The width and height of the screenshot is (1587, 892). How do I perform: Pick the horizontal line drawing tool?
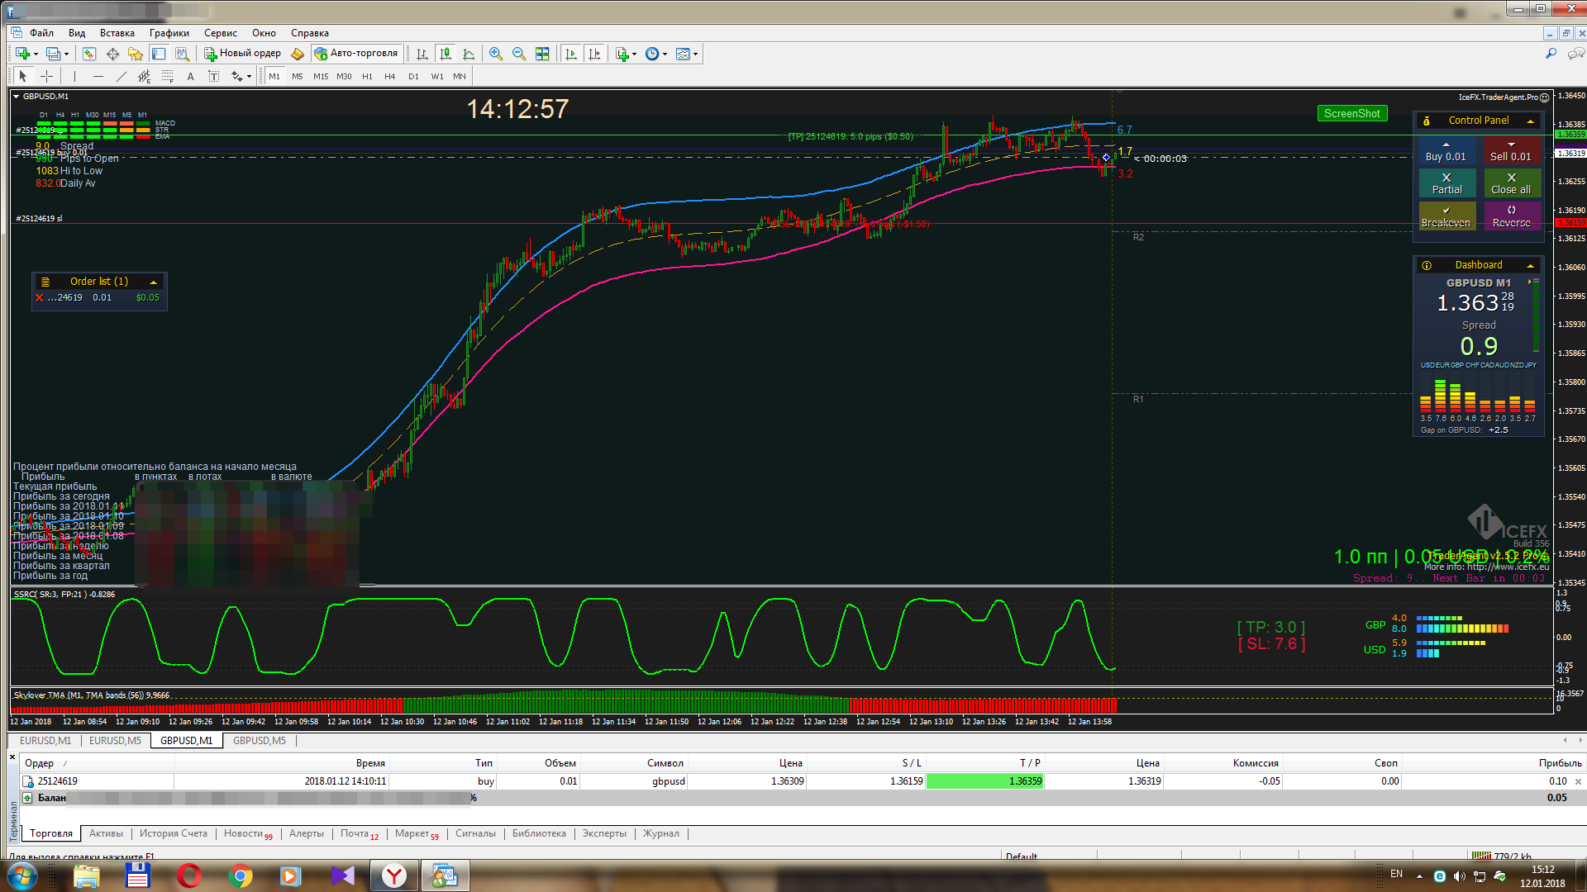98,76
